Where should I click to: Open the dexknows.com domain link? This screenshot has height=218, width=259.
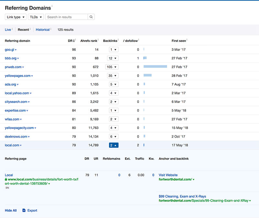tap(16, 136)
